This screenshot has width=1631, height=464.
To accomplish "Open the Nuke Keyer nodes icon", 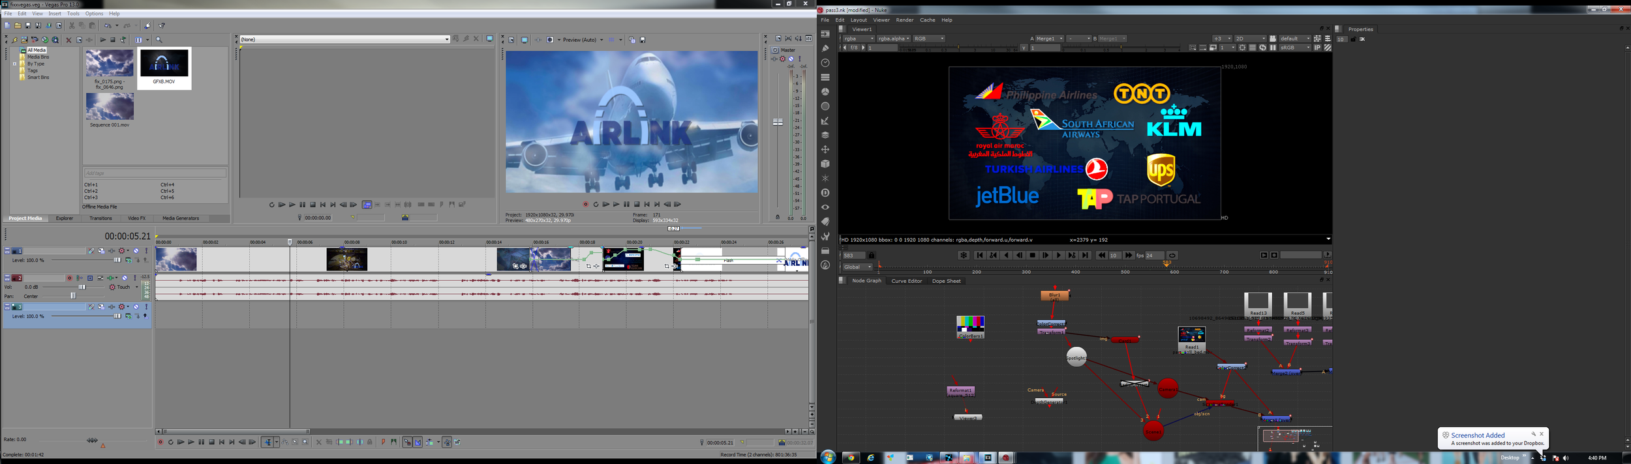I will [825, 121].
